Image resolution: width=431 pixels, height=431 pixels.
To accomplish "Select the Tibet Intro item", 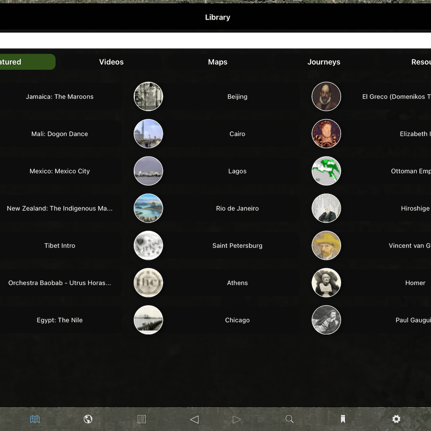I will tap(60, 246).
